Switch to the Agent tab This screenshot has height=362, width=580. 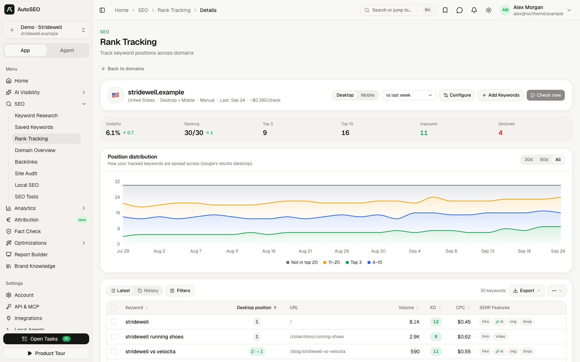click(67, 50)
